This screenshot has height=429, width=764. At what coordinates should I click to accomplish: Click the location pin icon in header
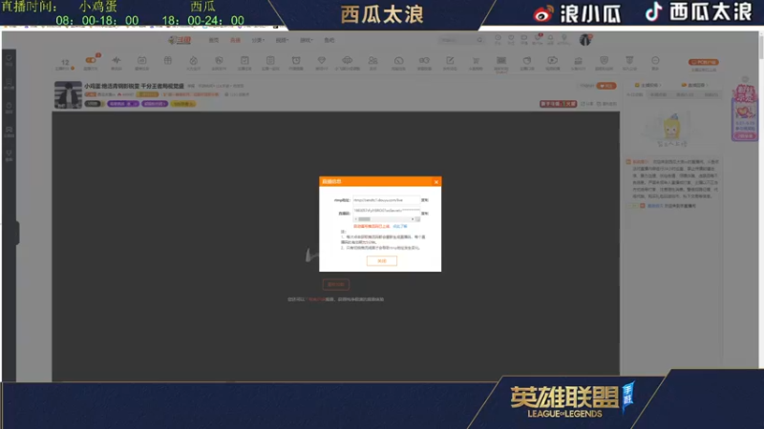[563, 39]
